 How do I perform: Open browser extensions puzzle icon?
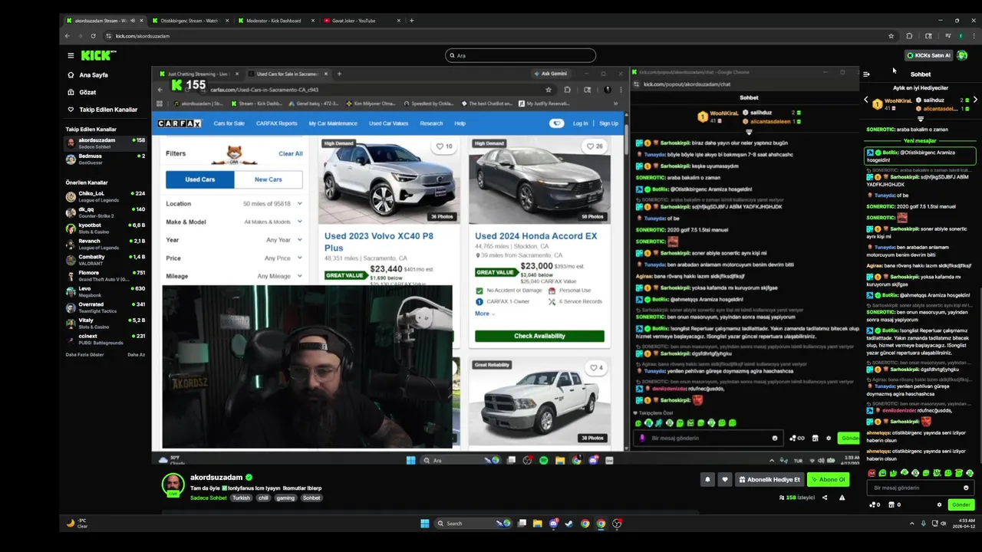(909, 36)
